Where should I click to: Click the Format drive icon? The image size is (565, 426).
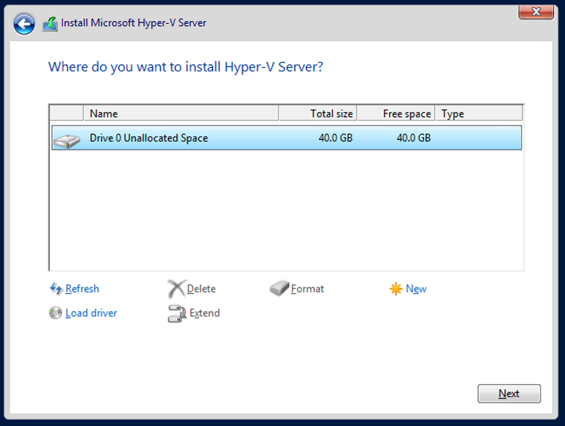point(279,288)
